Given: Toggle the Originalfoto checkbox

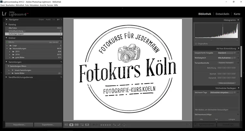Looking at the screenshot, I should click(196, 44).
